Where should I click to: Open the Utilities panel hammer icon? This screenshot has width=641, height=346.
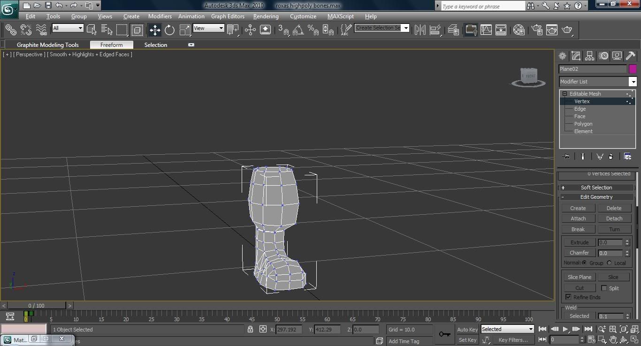tap(631, 56)
